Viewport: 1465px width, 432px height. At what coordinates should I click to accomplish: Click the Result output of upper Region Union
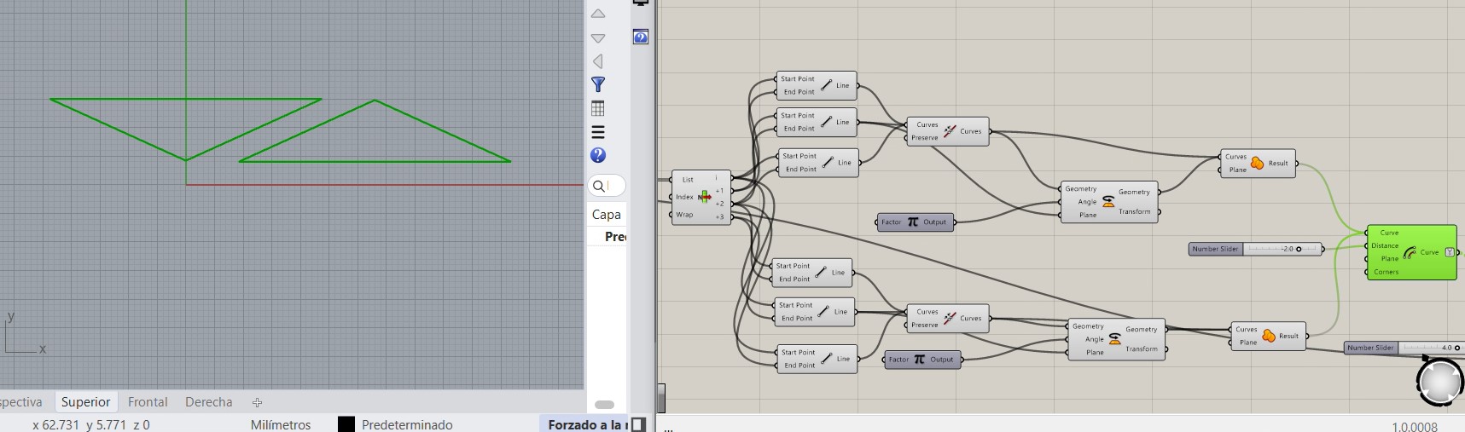[x=1278, y=163]
